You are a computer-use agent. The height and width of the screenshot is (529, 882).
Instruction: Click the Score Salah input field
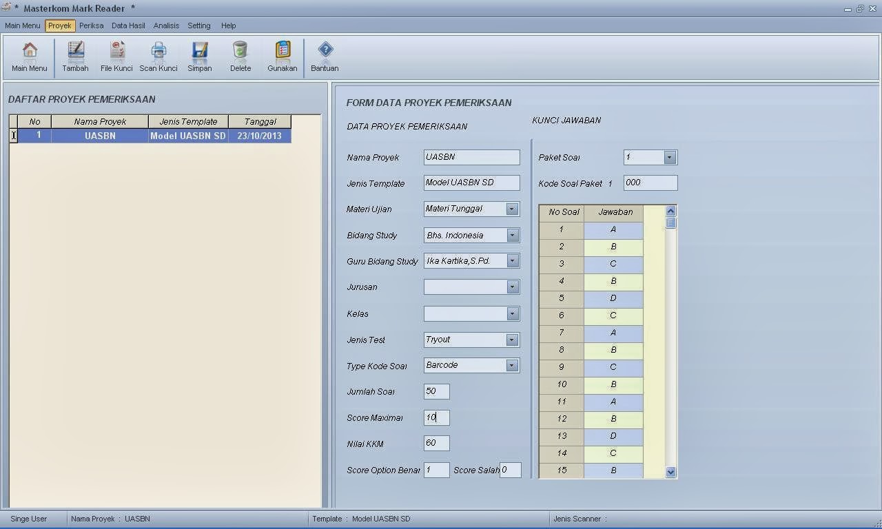pos(511,470)
